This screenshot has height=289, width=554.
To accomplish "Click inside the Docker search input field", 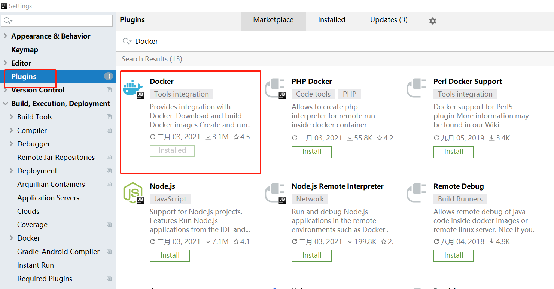I will [187, 41].
